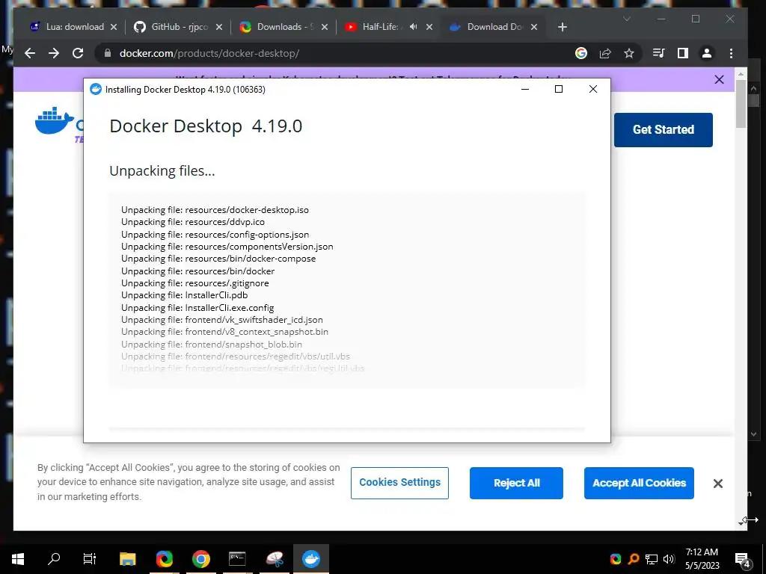Screen dimensions: 766x574
Task: Click the 'Unpacking files...' status heading
Action: point(162,171)
